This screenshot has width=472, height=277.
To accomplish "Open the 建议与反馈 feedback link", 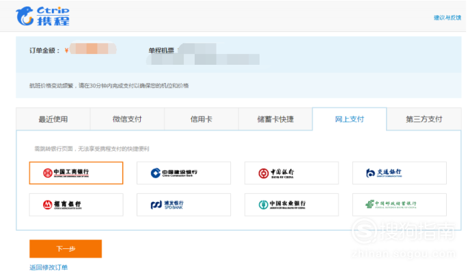I will pos(447,18).
